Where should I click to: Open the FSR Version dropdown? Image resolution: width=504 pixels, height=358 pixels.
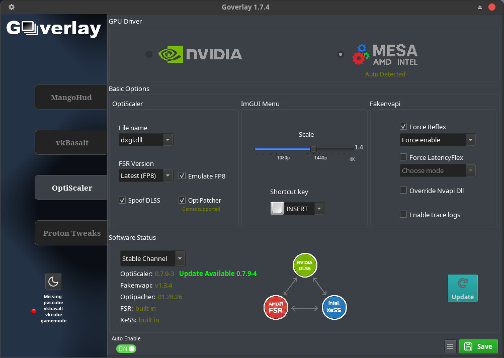click(x=146, y=175)
